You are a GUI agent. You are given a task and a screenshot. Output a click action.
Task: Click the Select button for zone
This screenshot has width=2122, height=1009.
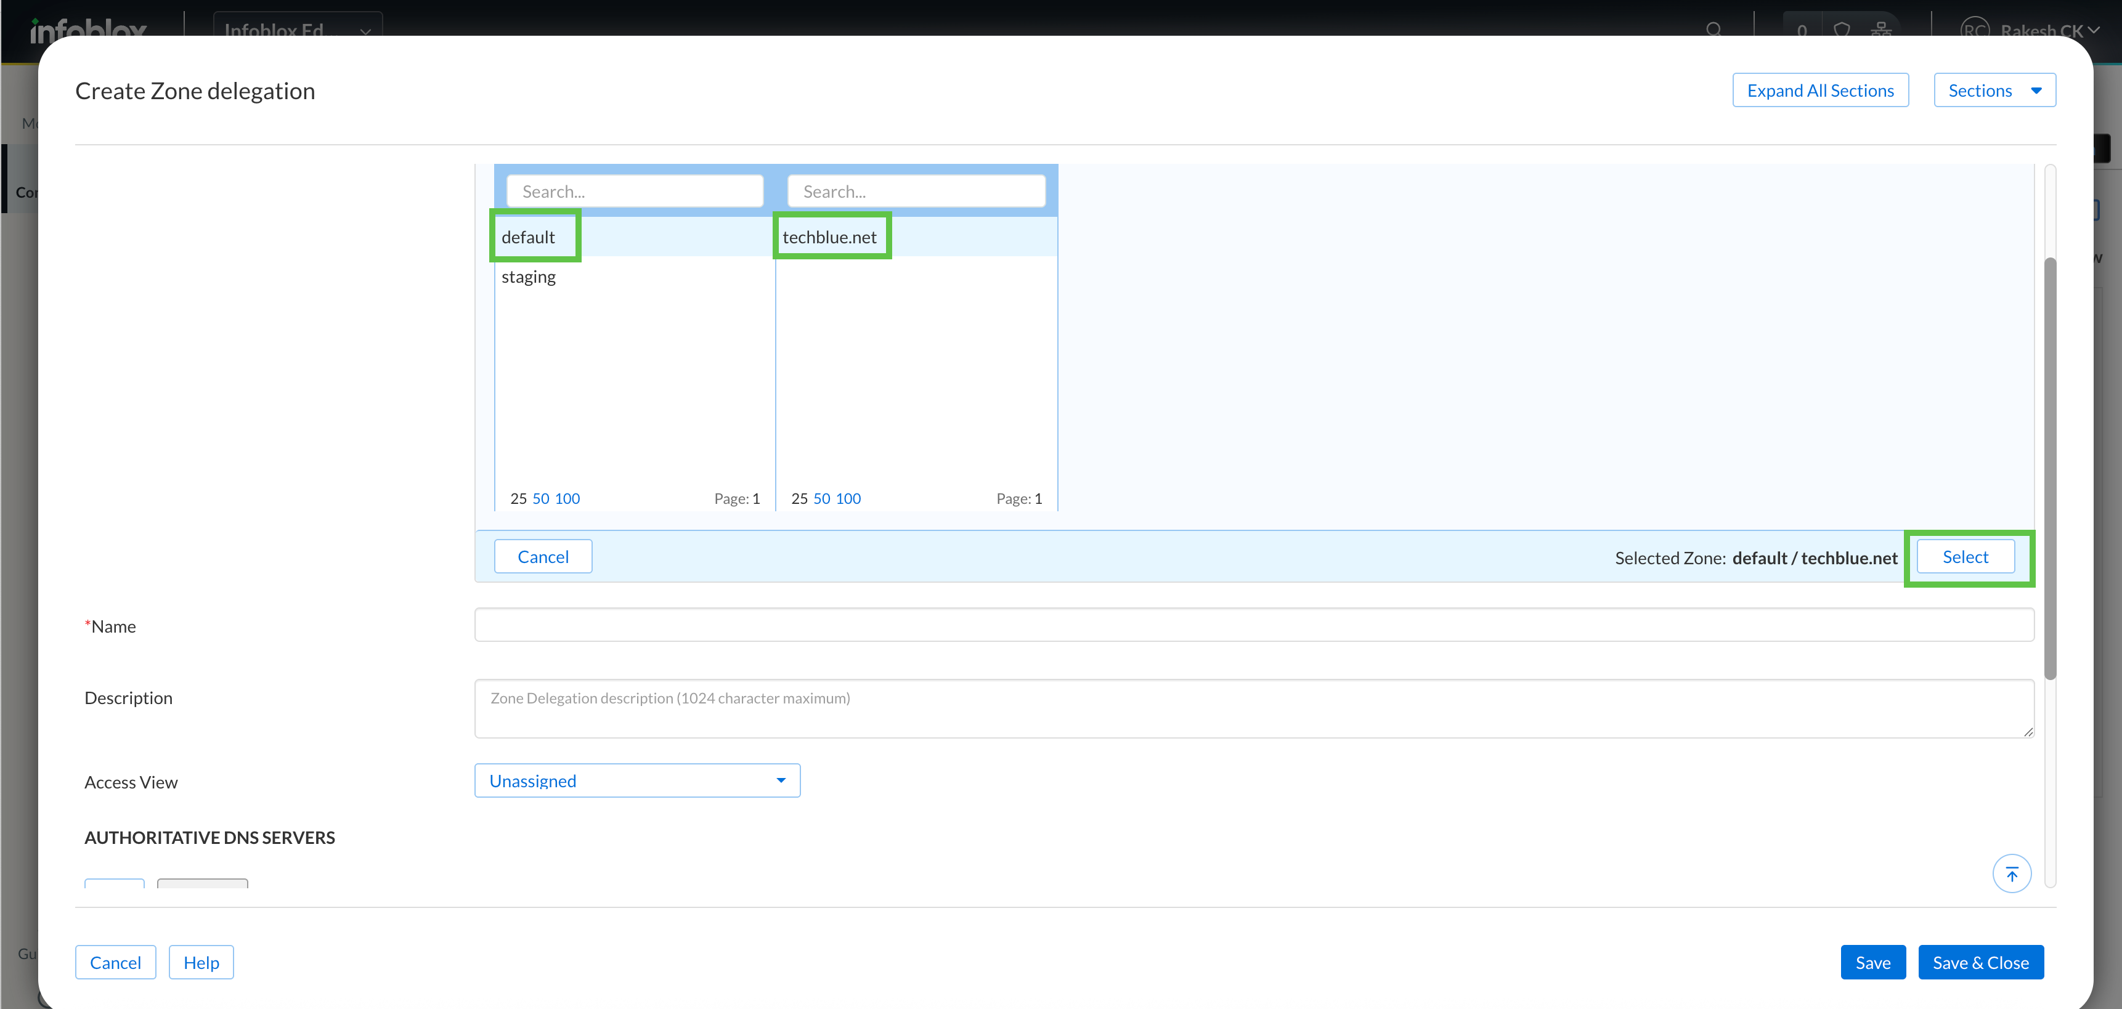coord(1965,557)
